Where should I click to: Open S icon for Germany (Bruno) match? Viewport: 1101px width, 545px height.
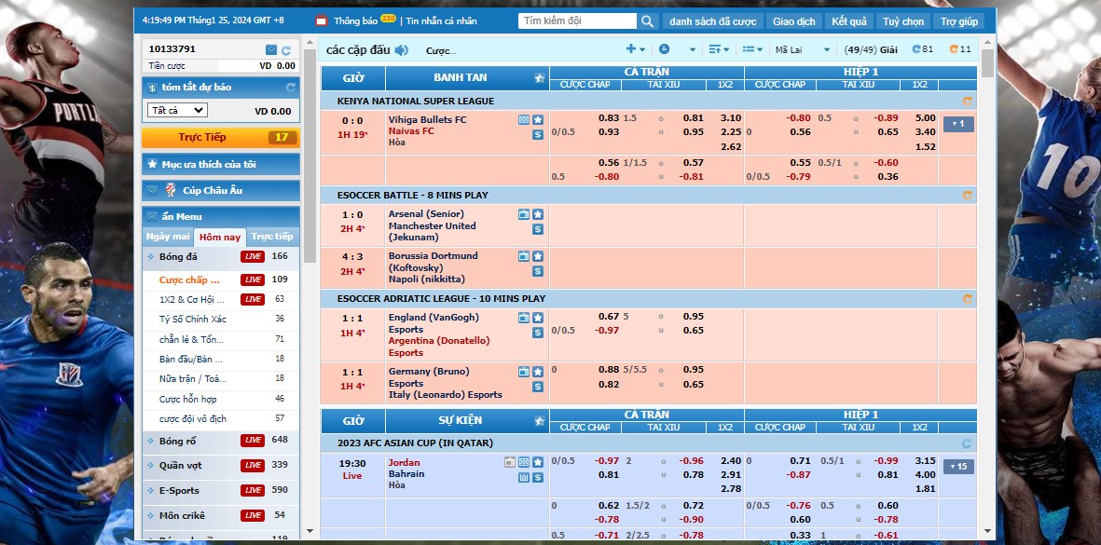pyautogui.click(x=538, y=387)
